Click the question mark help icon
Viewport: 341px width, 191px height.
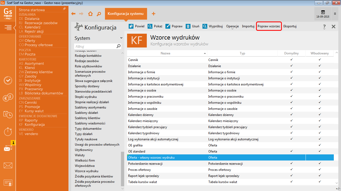coord(324,27)
